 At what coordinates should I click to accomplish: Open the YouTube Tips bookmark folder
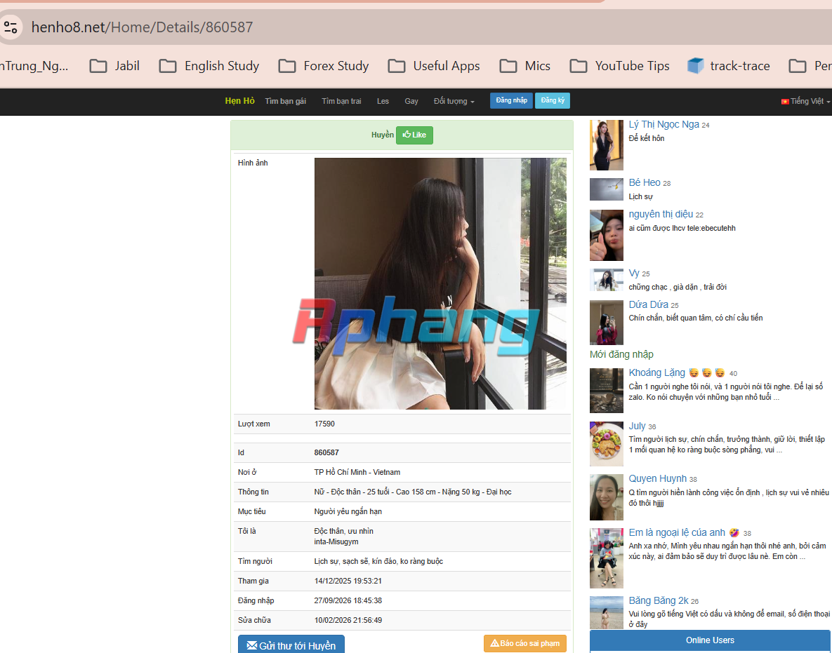(620, 66)
